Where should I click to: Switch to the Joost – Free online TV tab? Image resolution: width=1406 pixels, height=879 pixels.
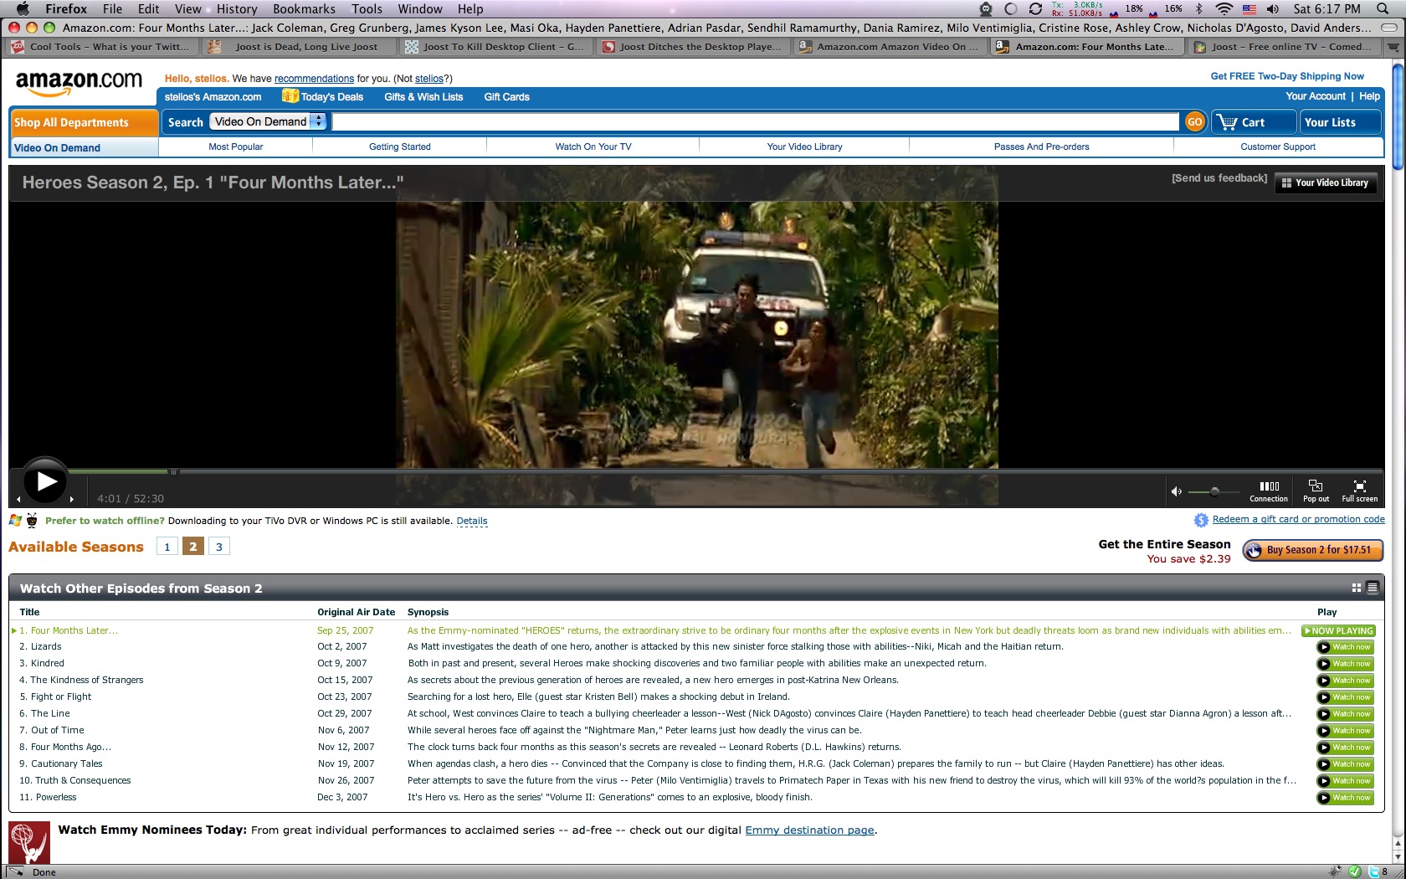[x=1285, y=47]
